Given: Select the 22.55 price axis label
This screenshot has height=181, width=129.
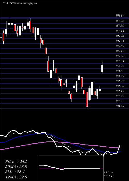Looking at the screenshot, I should coord(120,86).
